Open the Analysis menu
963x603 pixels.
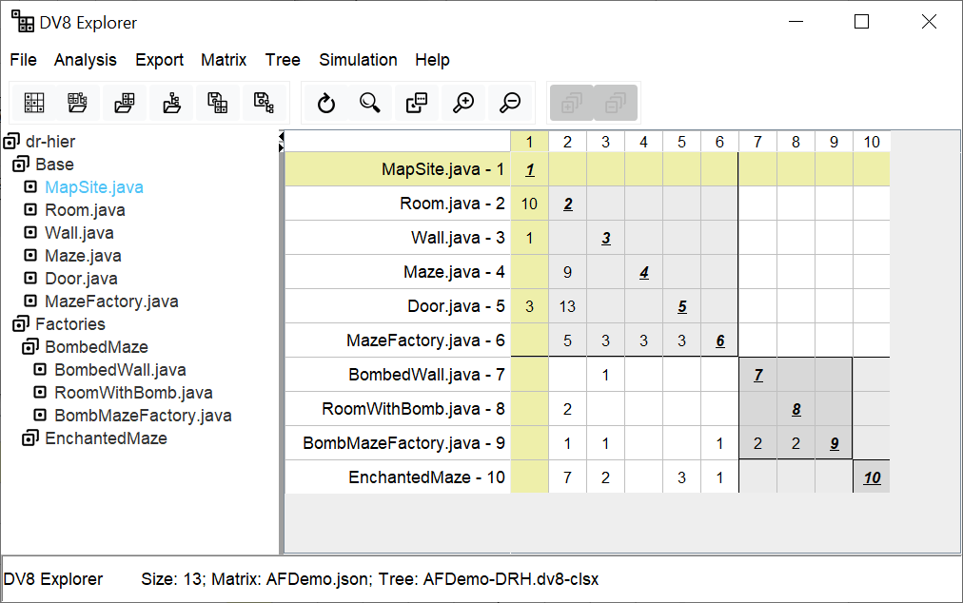tap(86, 60)
